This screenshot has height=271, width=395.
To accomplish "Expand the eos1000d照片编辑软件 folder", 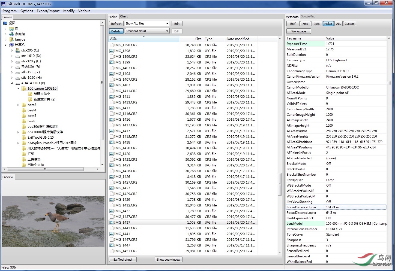I will tap(18, 132).
